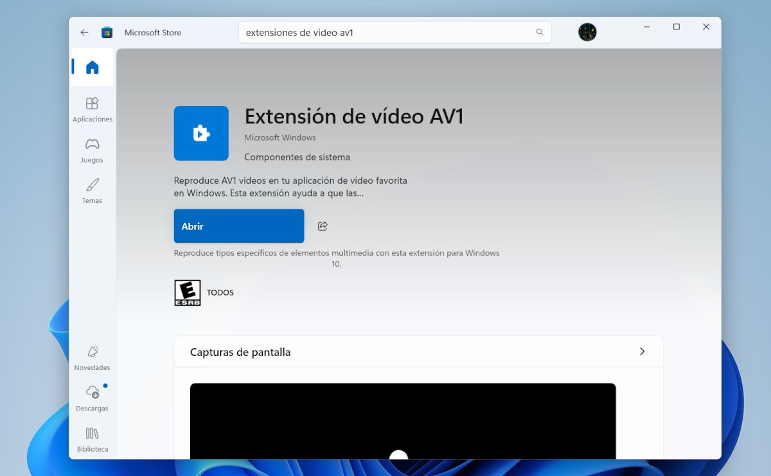Screen dimensions: 771x476
Task: Click the Microsoft Windows publisher link
Action: click(x=279, y=137)
